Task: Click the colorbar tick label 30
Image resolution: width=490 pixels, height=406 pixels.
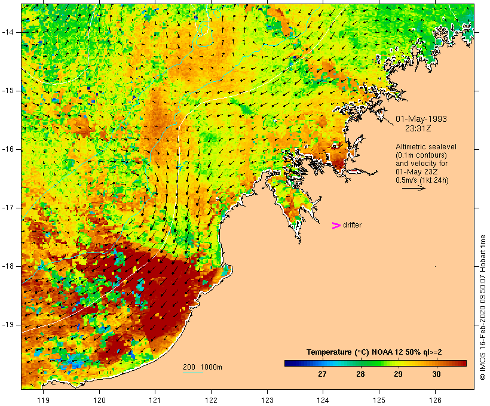Action: click(436, 374)
